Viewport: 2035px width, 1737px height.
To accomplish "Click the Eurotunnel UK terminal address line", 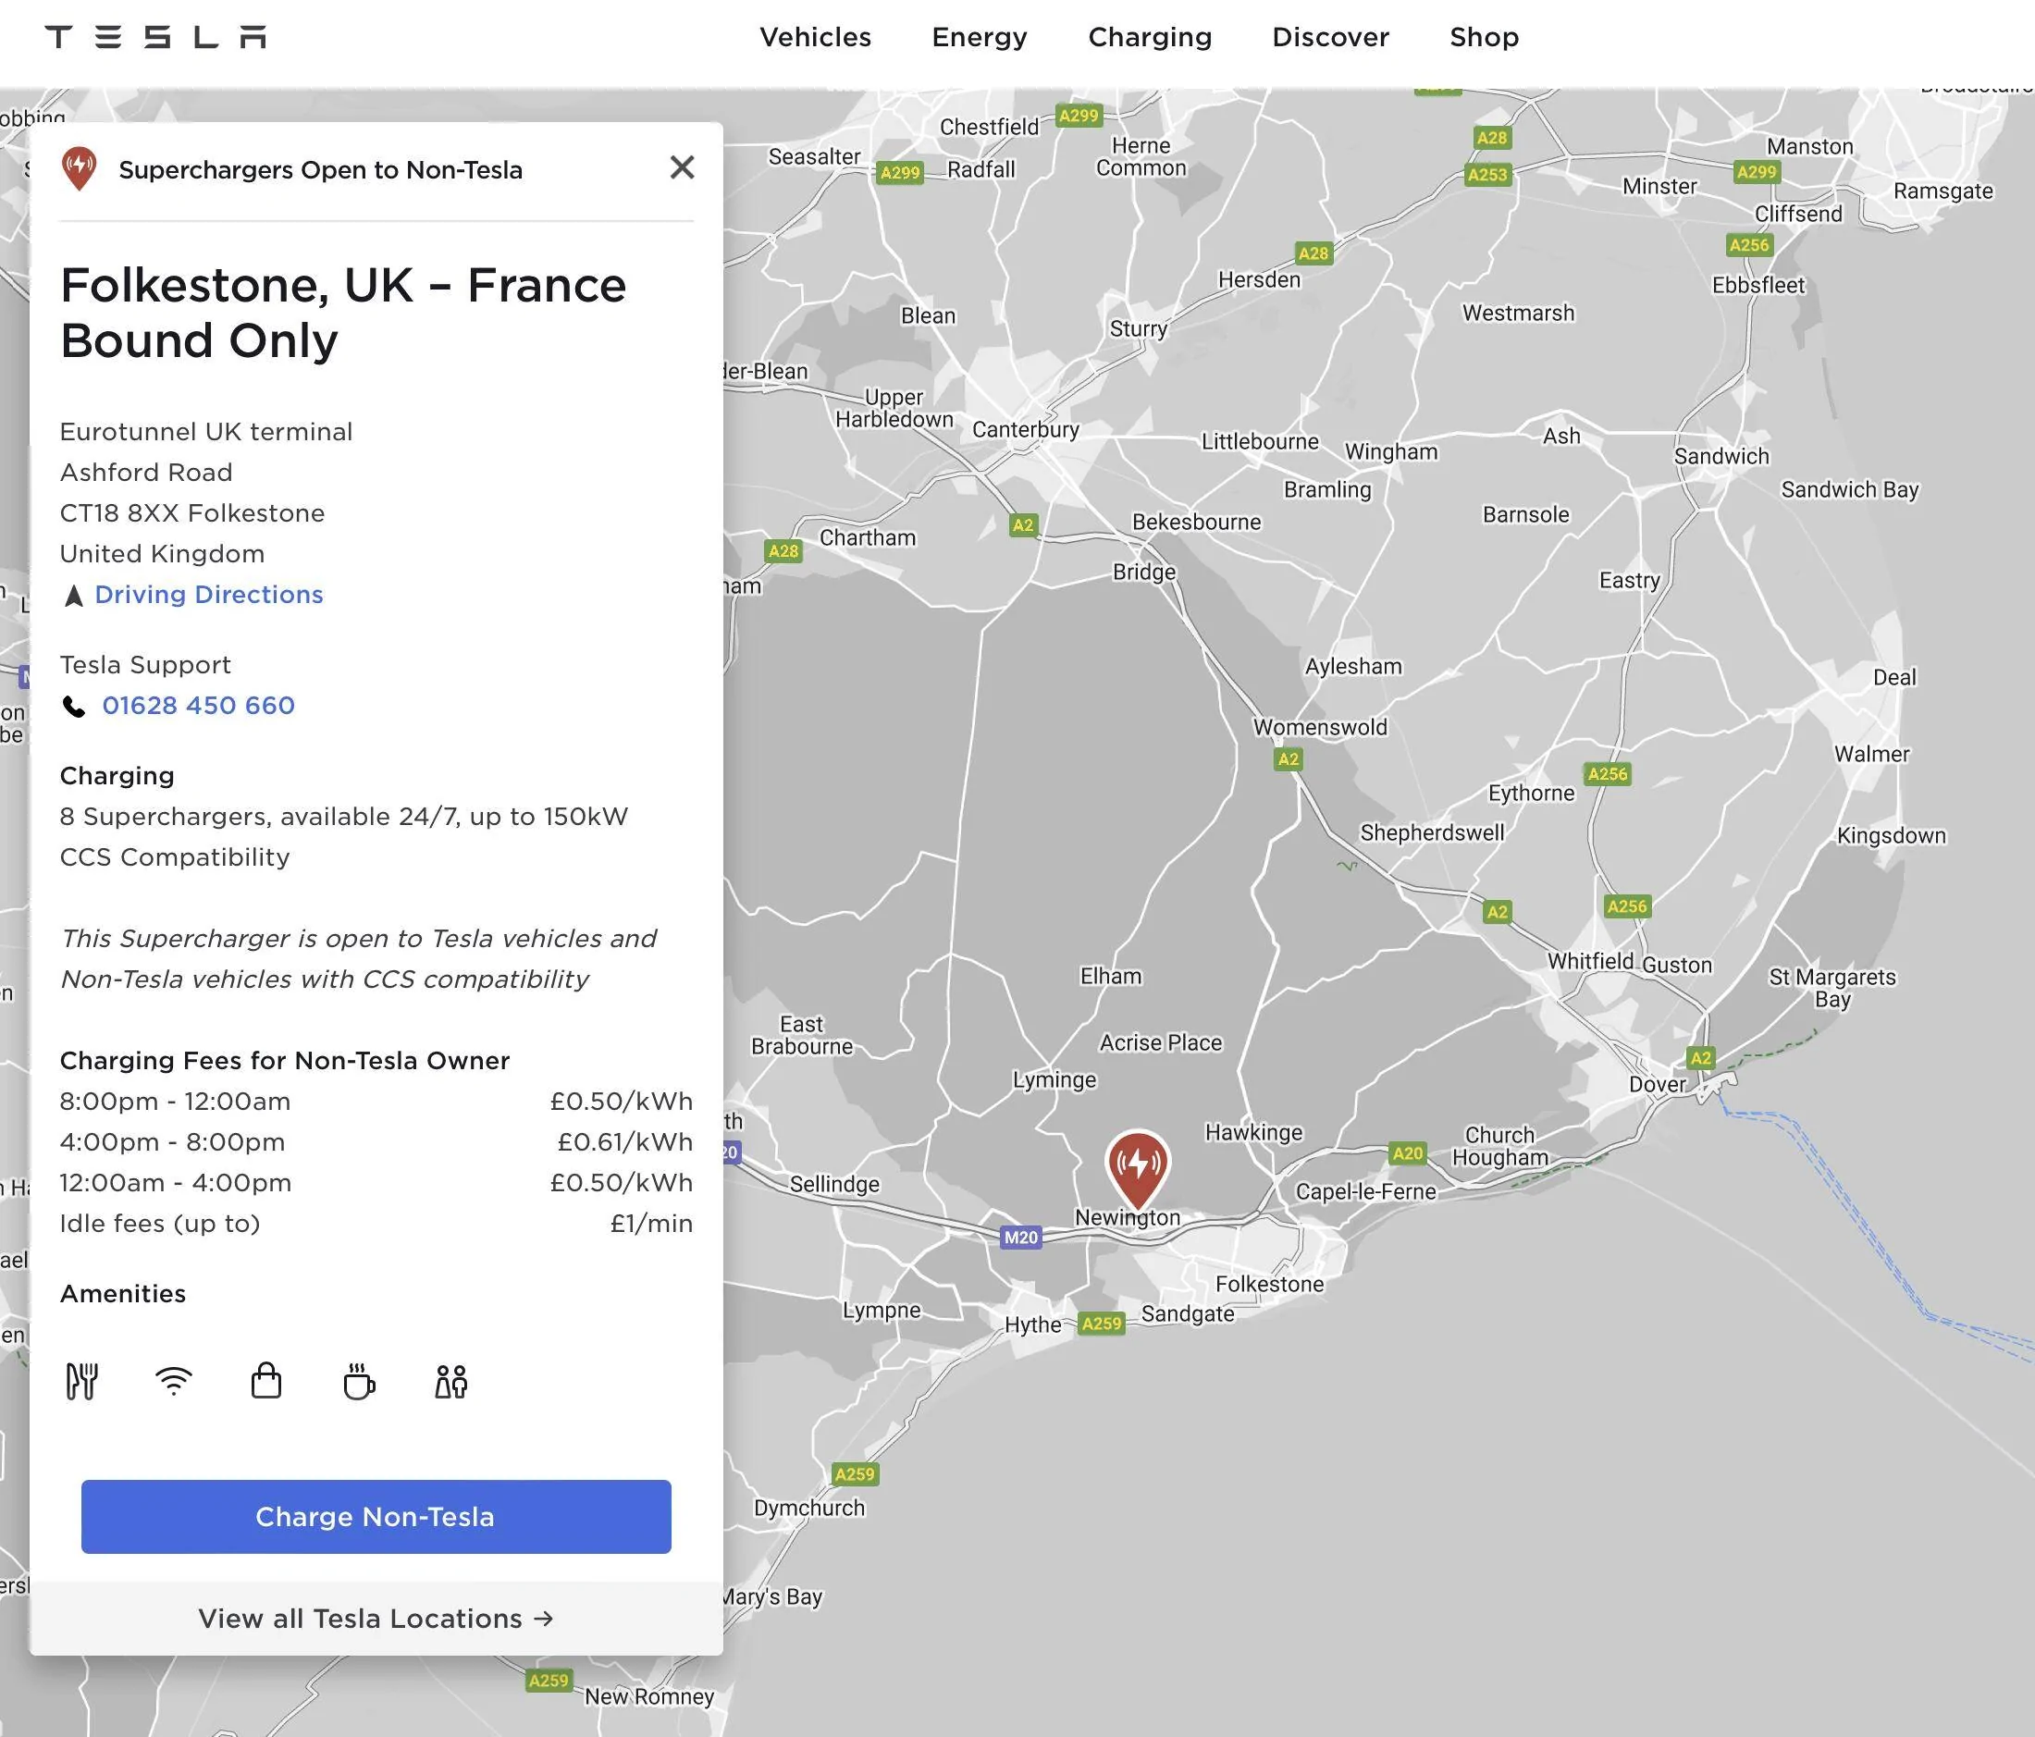I will [206, 432].
